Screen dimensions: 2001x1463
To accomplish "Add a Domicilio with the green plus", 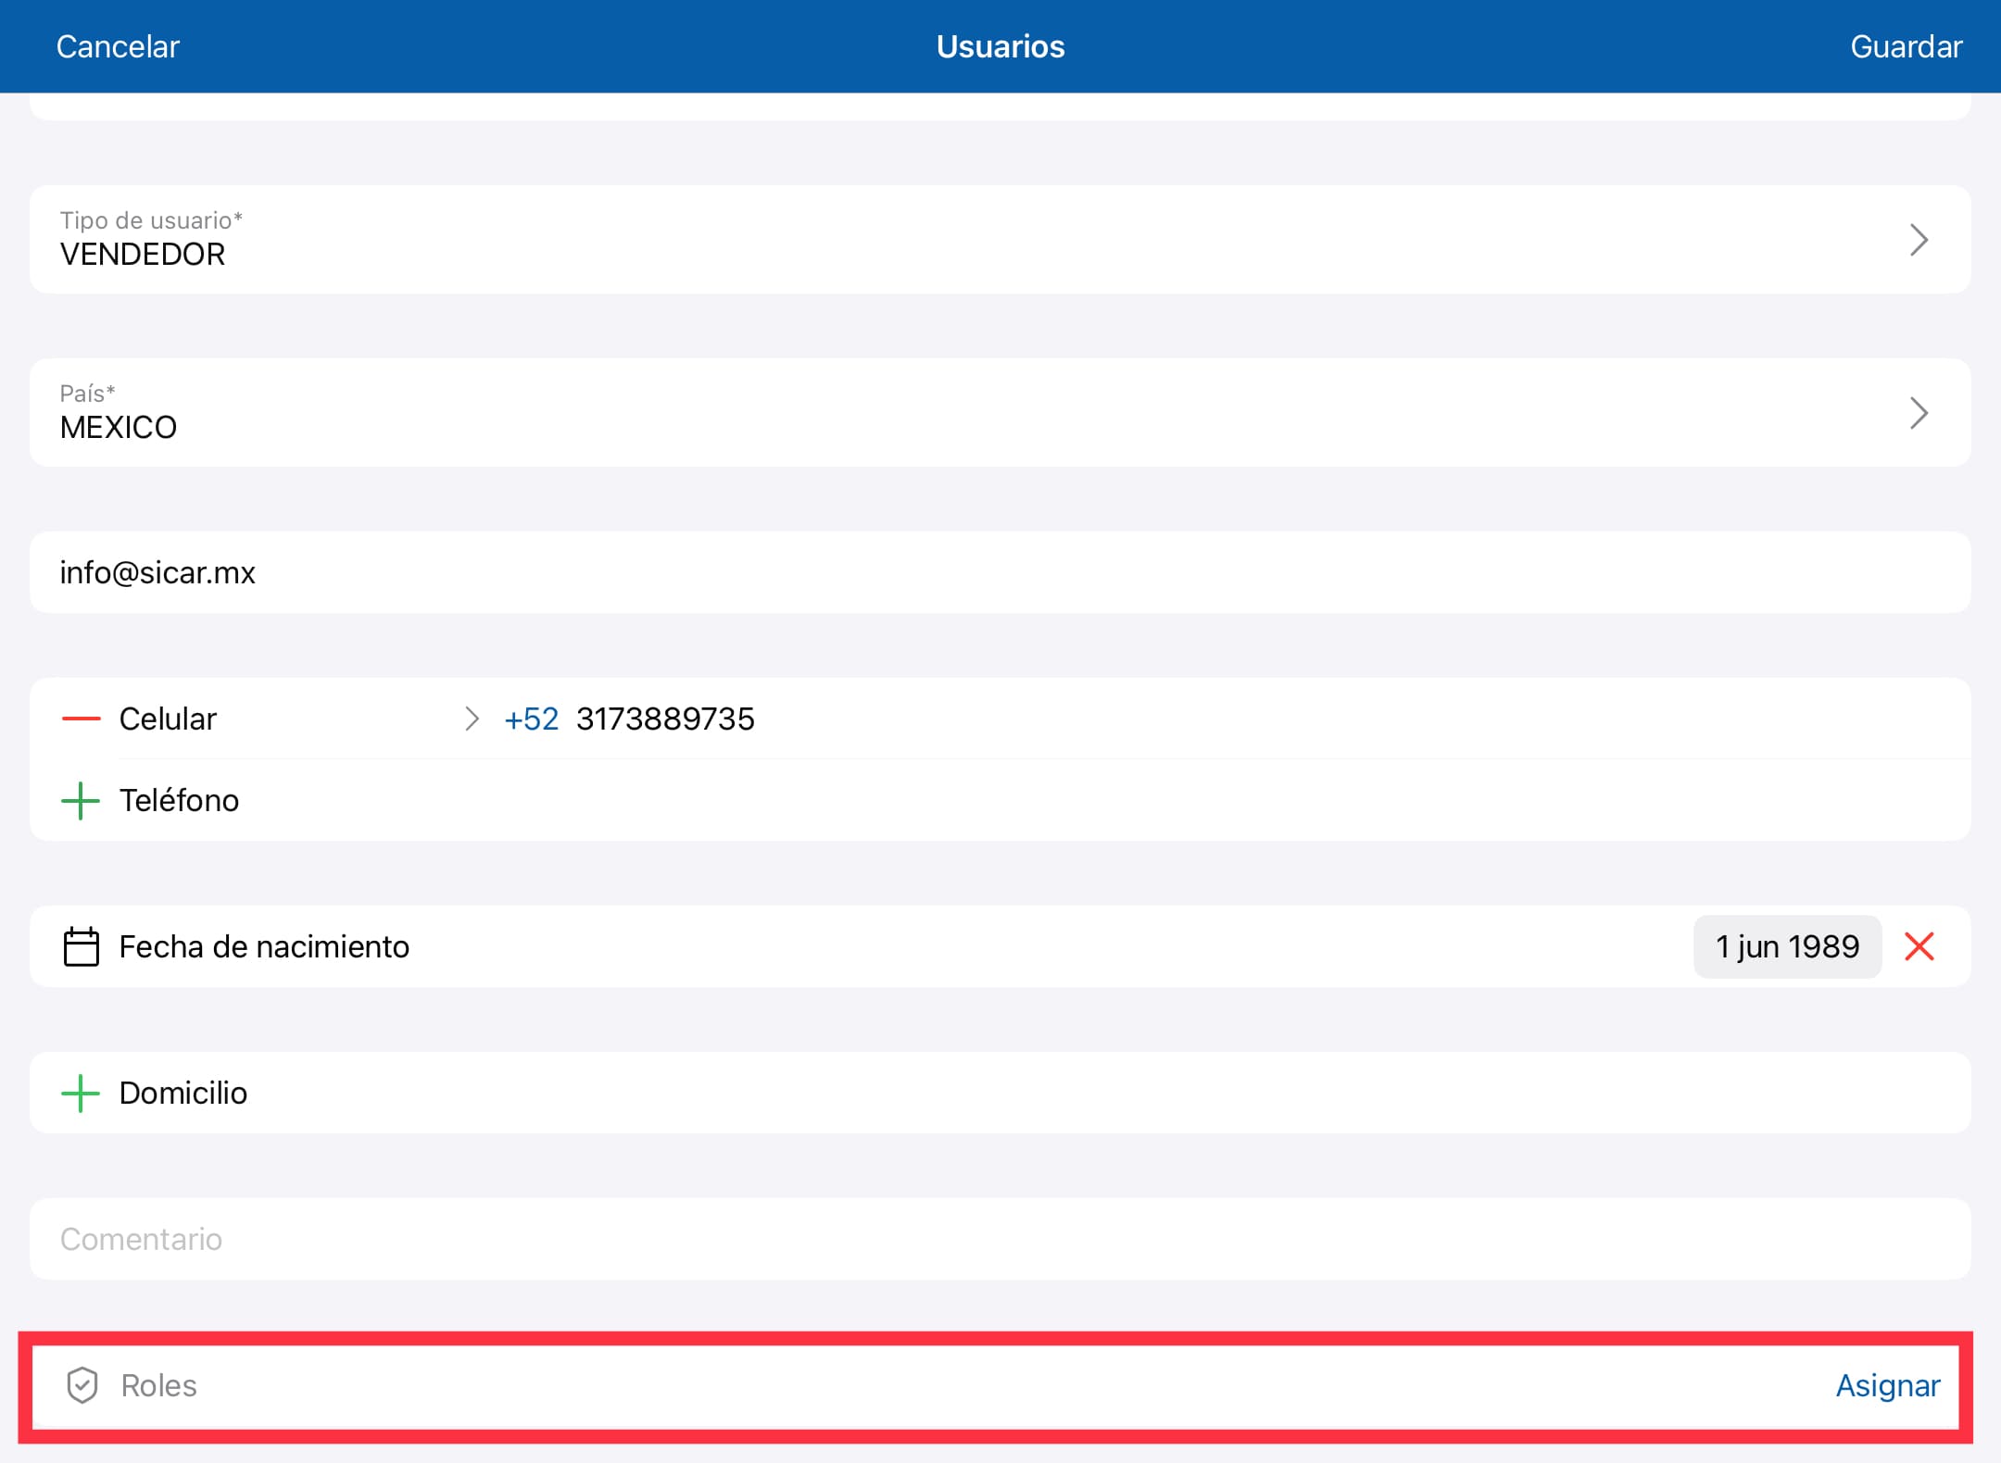I will [81, 1093].
